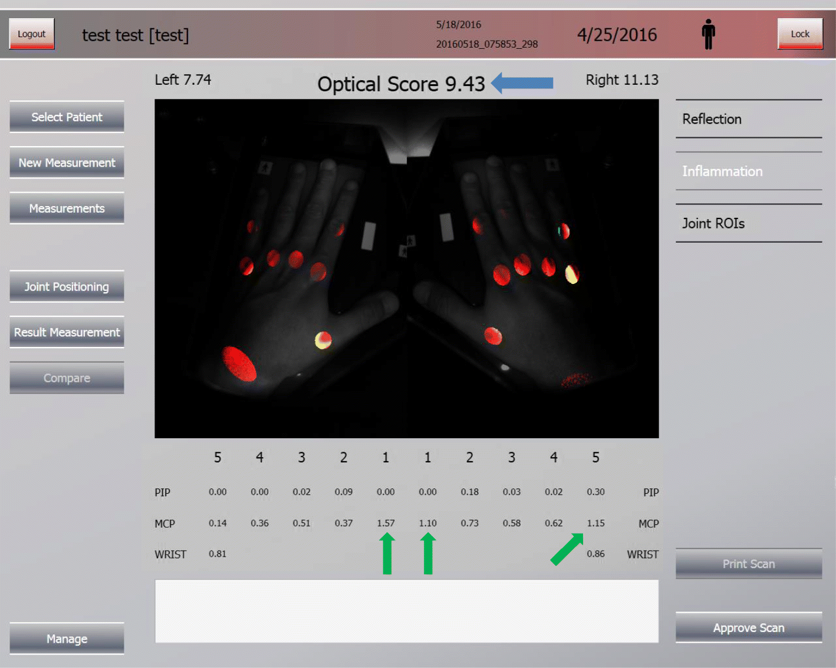Image resolution: width=836 pixels, height=668 pixels.
Task: Click the Compare button
Action: [67, 378]
